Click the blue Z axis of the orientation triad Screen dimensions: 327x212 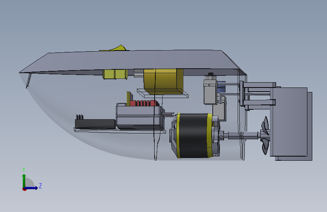point(32,188)
